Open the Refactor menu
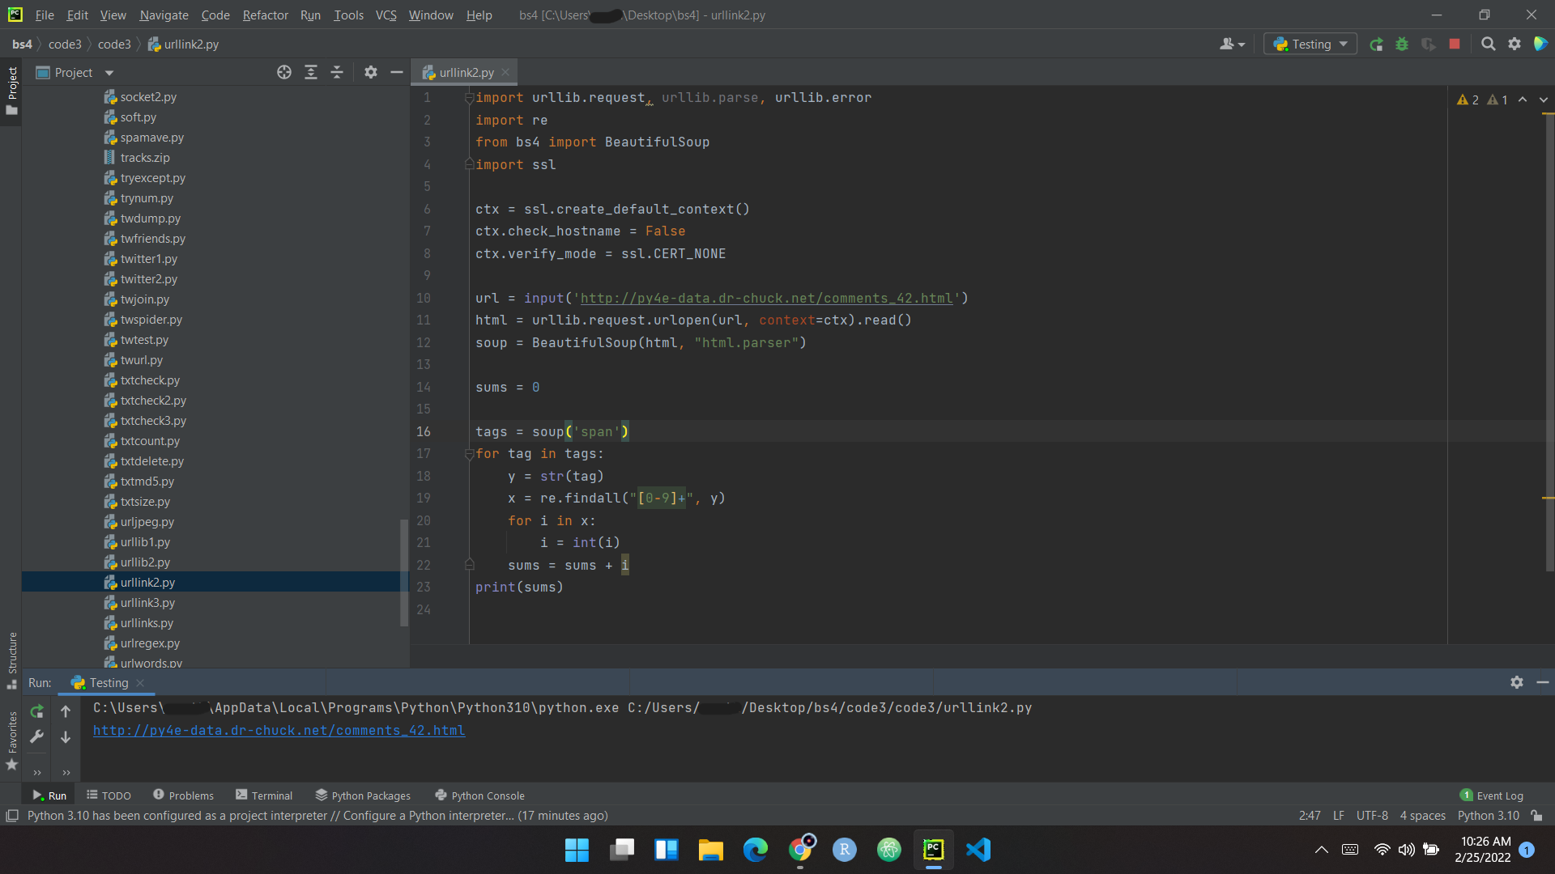 tap(265, 15)
